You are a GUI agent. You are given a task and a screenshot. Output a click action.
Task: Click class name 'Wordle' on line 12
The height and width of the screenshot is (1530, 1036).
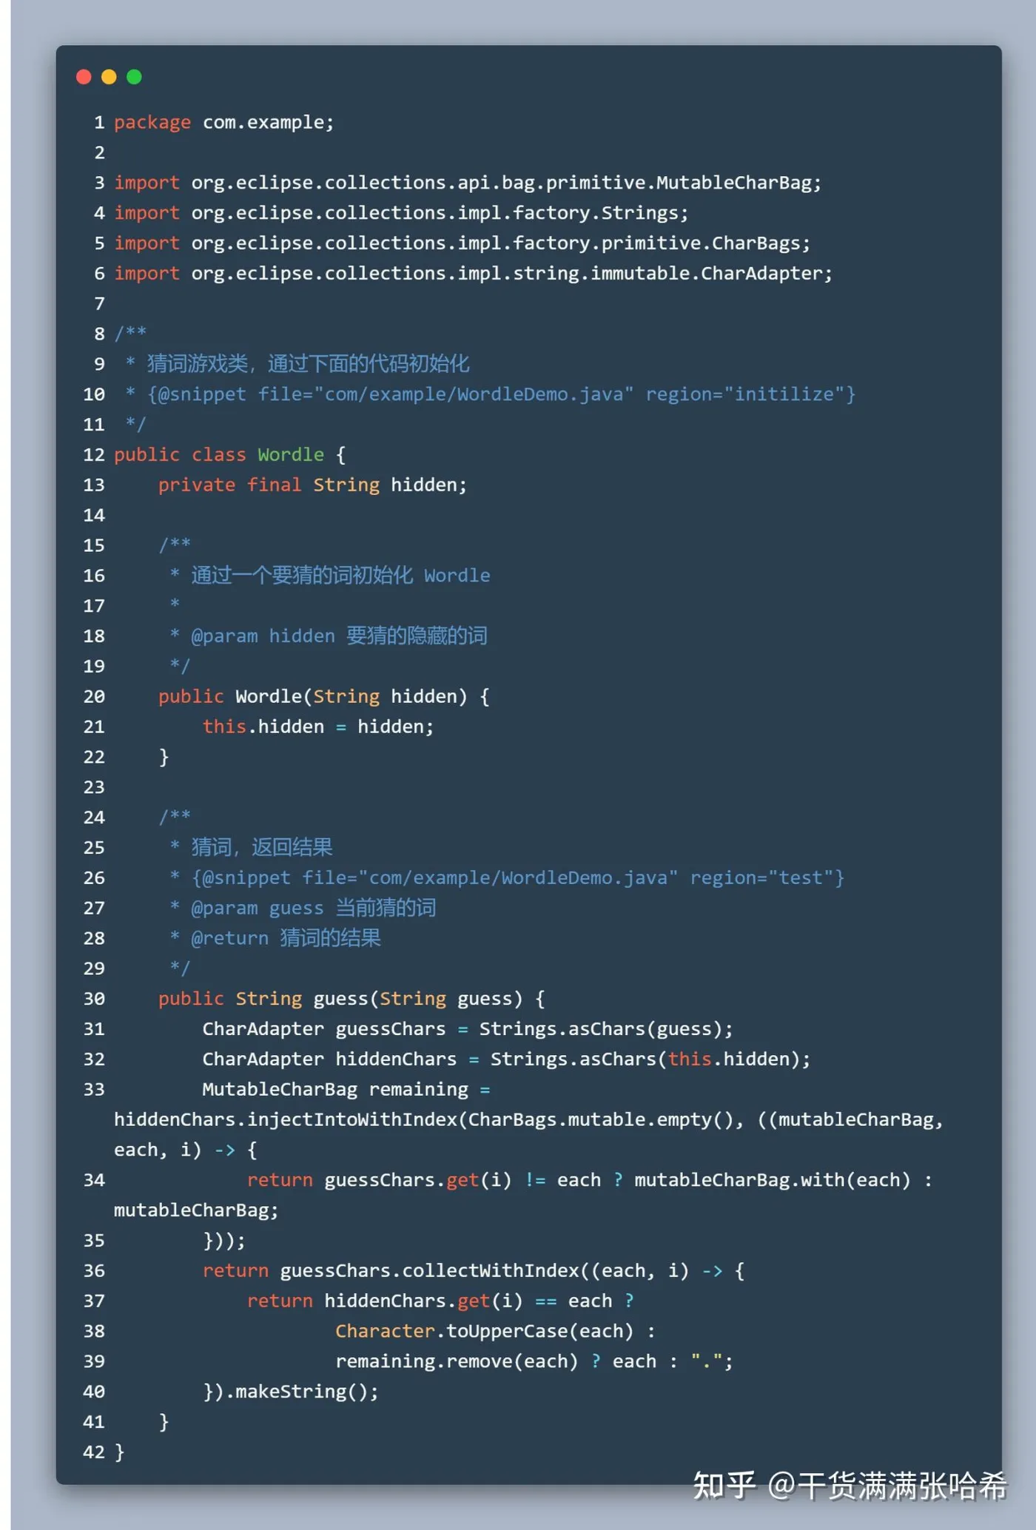pos(291,455)
